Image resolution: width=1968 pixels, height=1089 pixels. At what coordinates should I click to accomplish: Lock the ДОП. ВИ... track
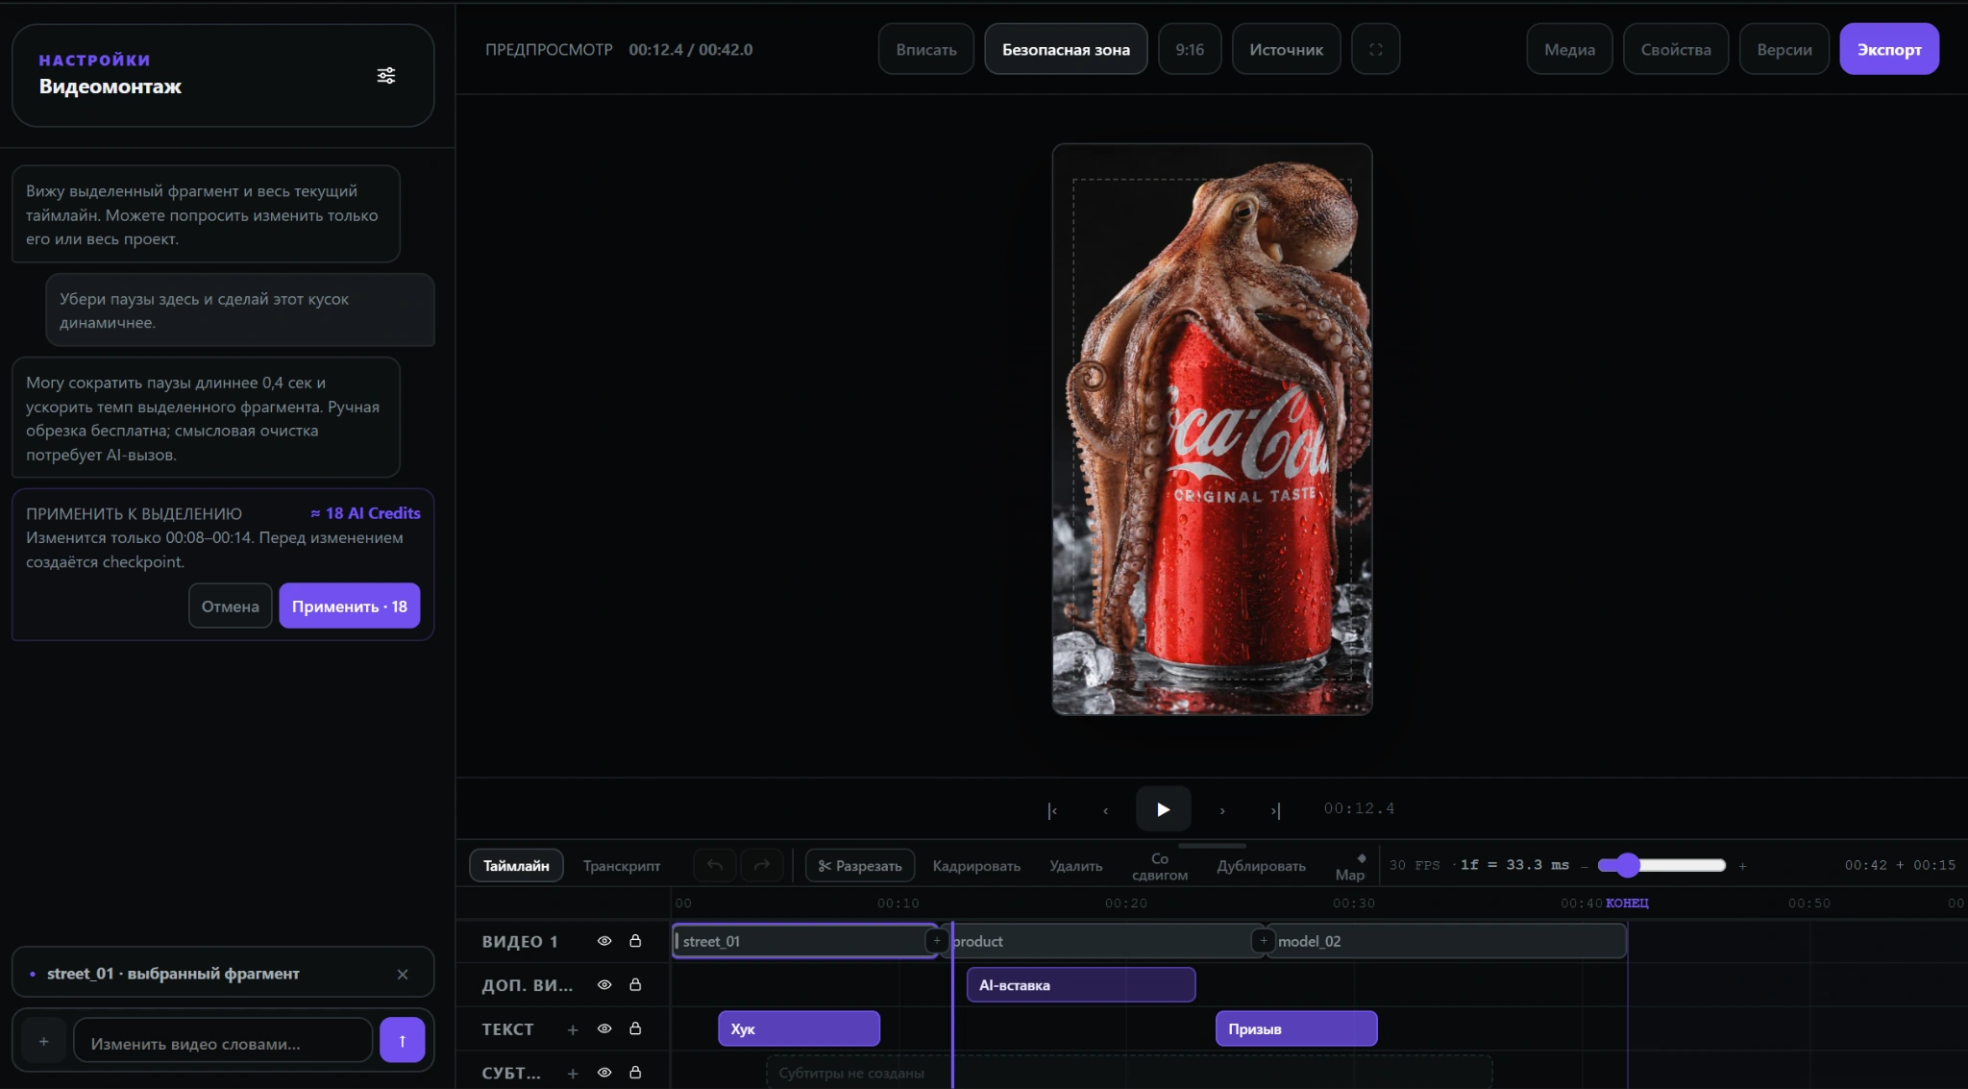coord(635,985)
